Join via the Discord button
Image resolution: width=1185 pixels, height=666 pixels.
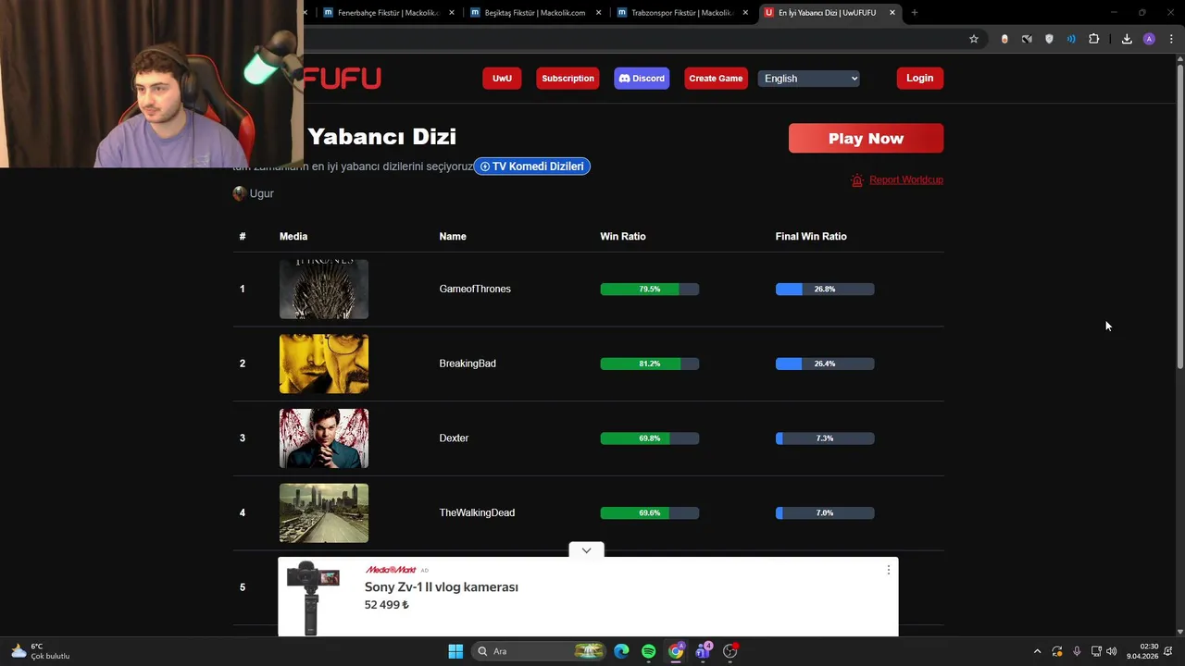coord(642,79)
